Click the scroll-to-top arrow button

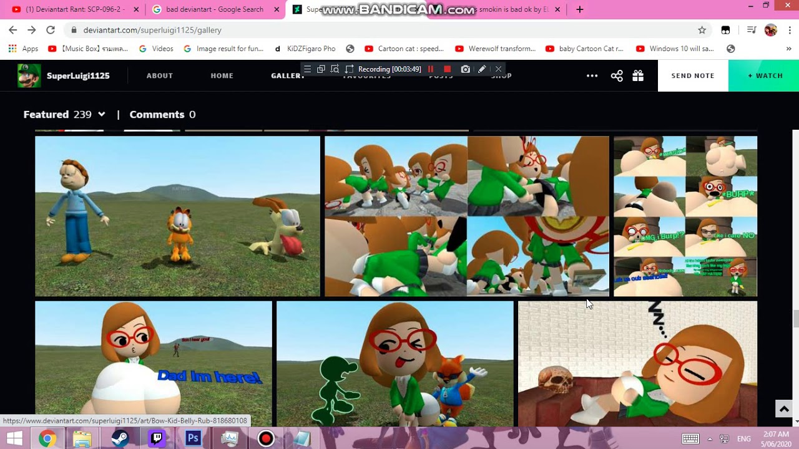[x=784, y=409]
